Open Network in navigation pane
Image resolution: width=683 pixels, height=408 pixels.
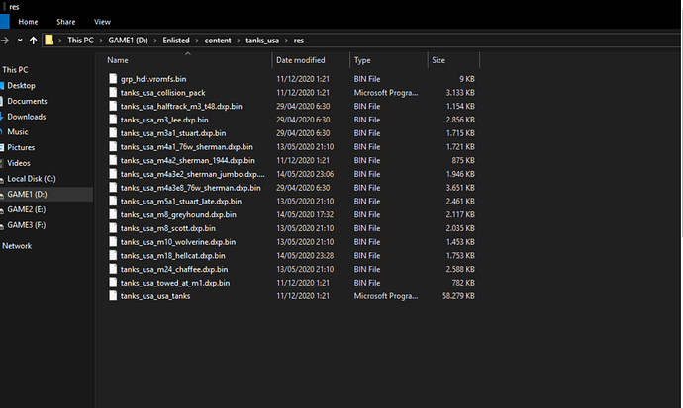(17, 246)
